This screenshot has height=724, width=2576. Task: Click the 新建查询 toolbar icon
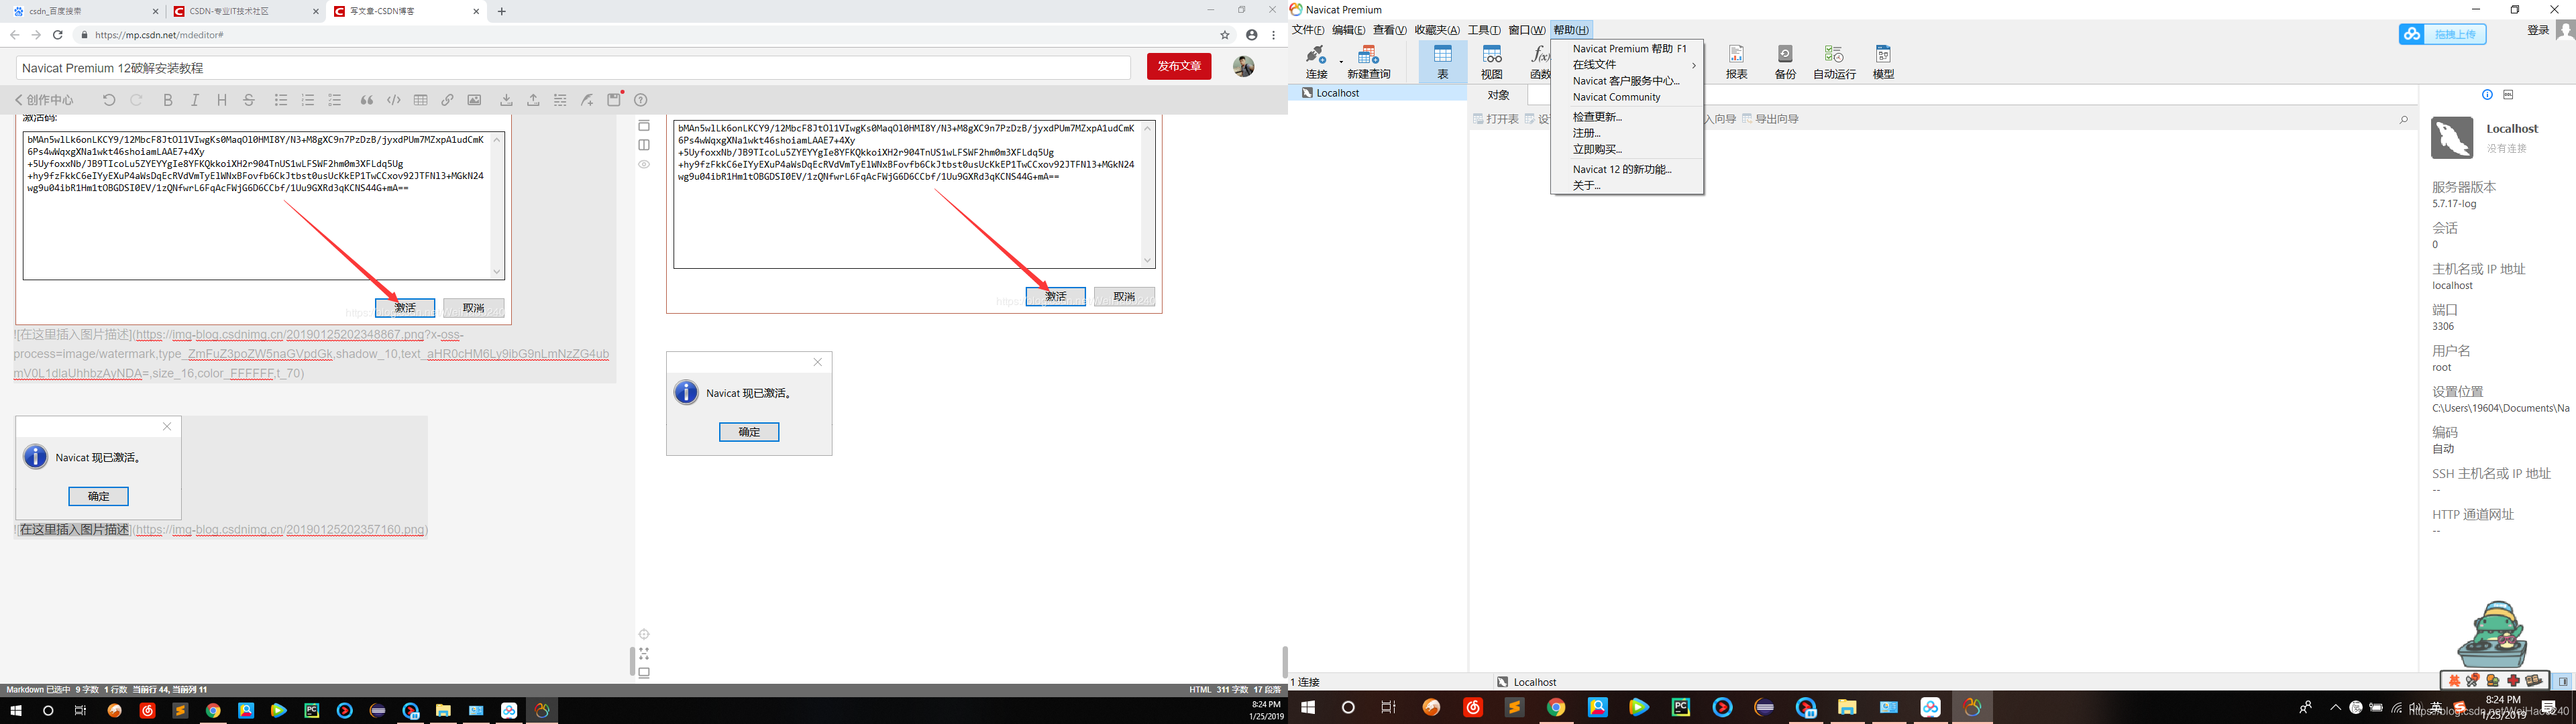1368,61
